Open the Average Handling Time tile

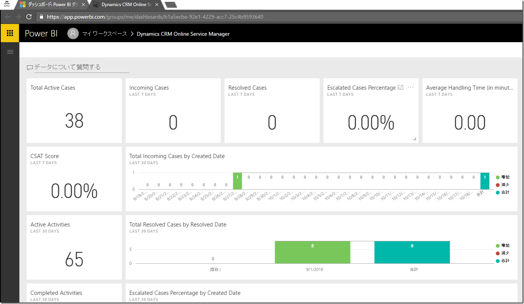coord(470,111)
